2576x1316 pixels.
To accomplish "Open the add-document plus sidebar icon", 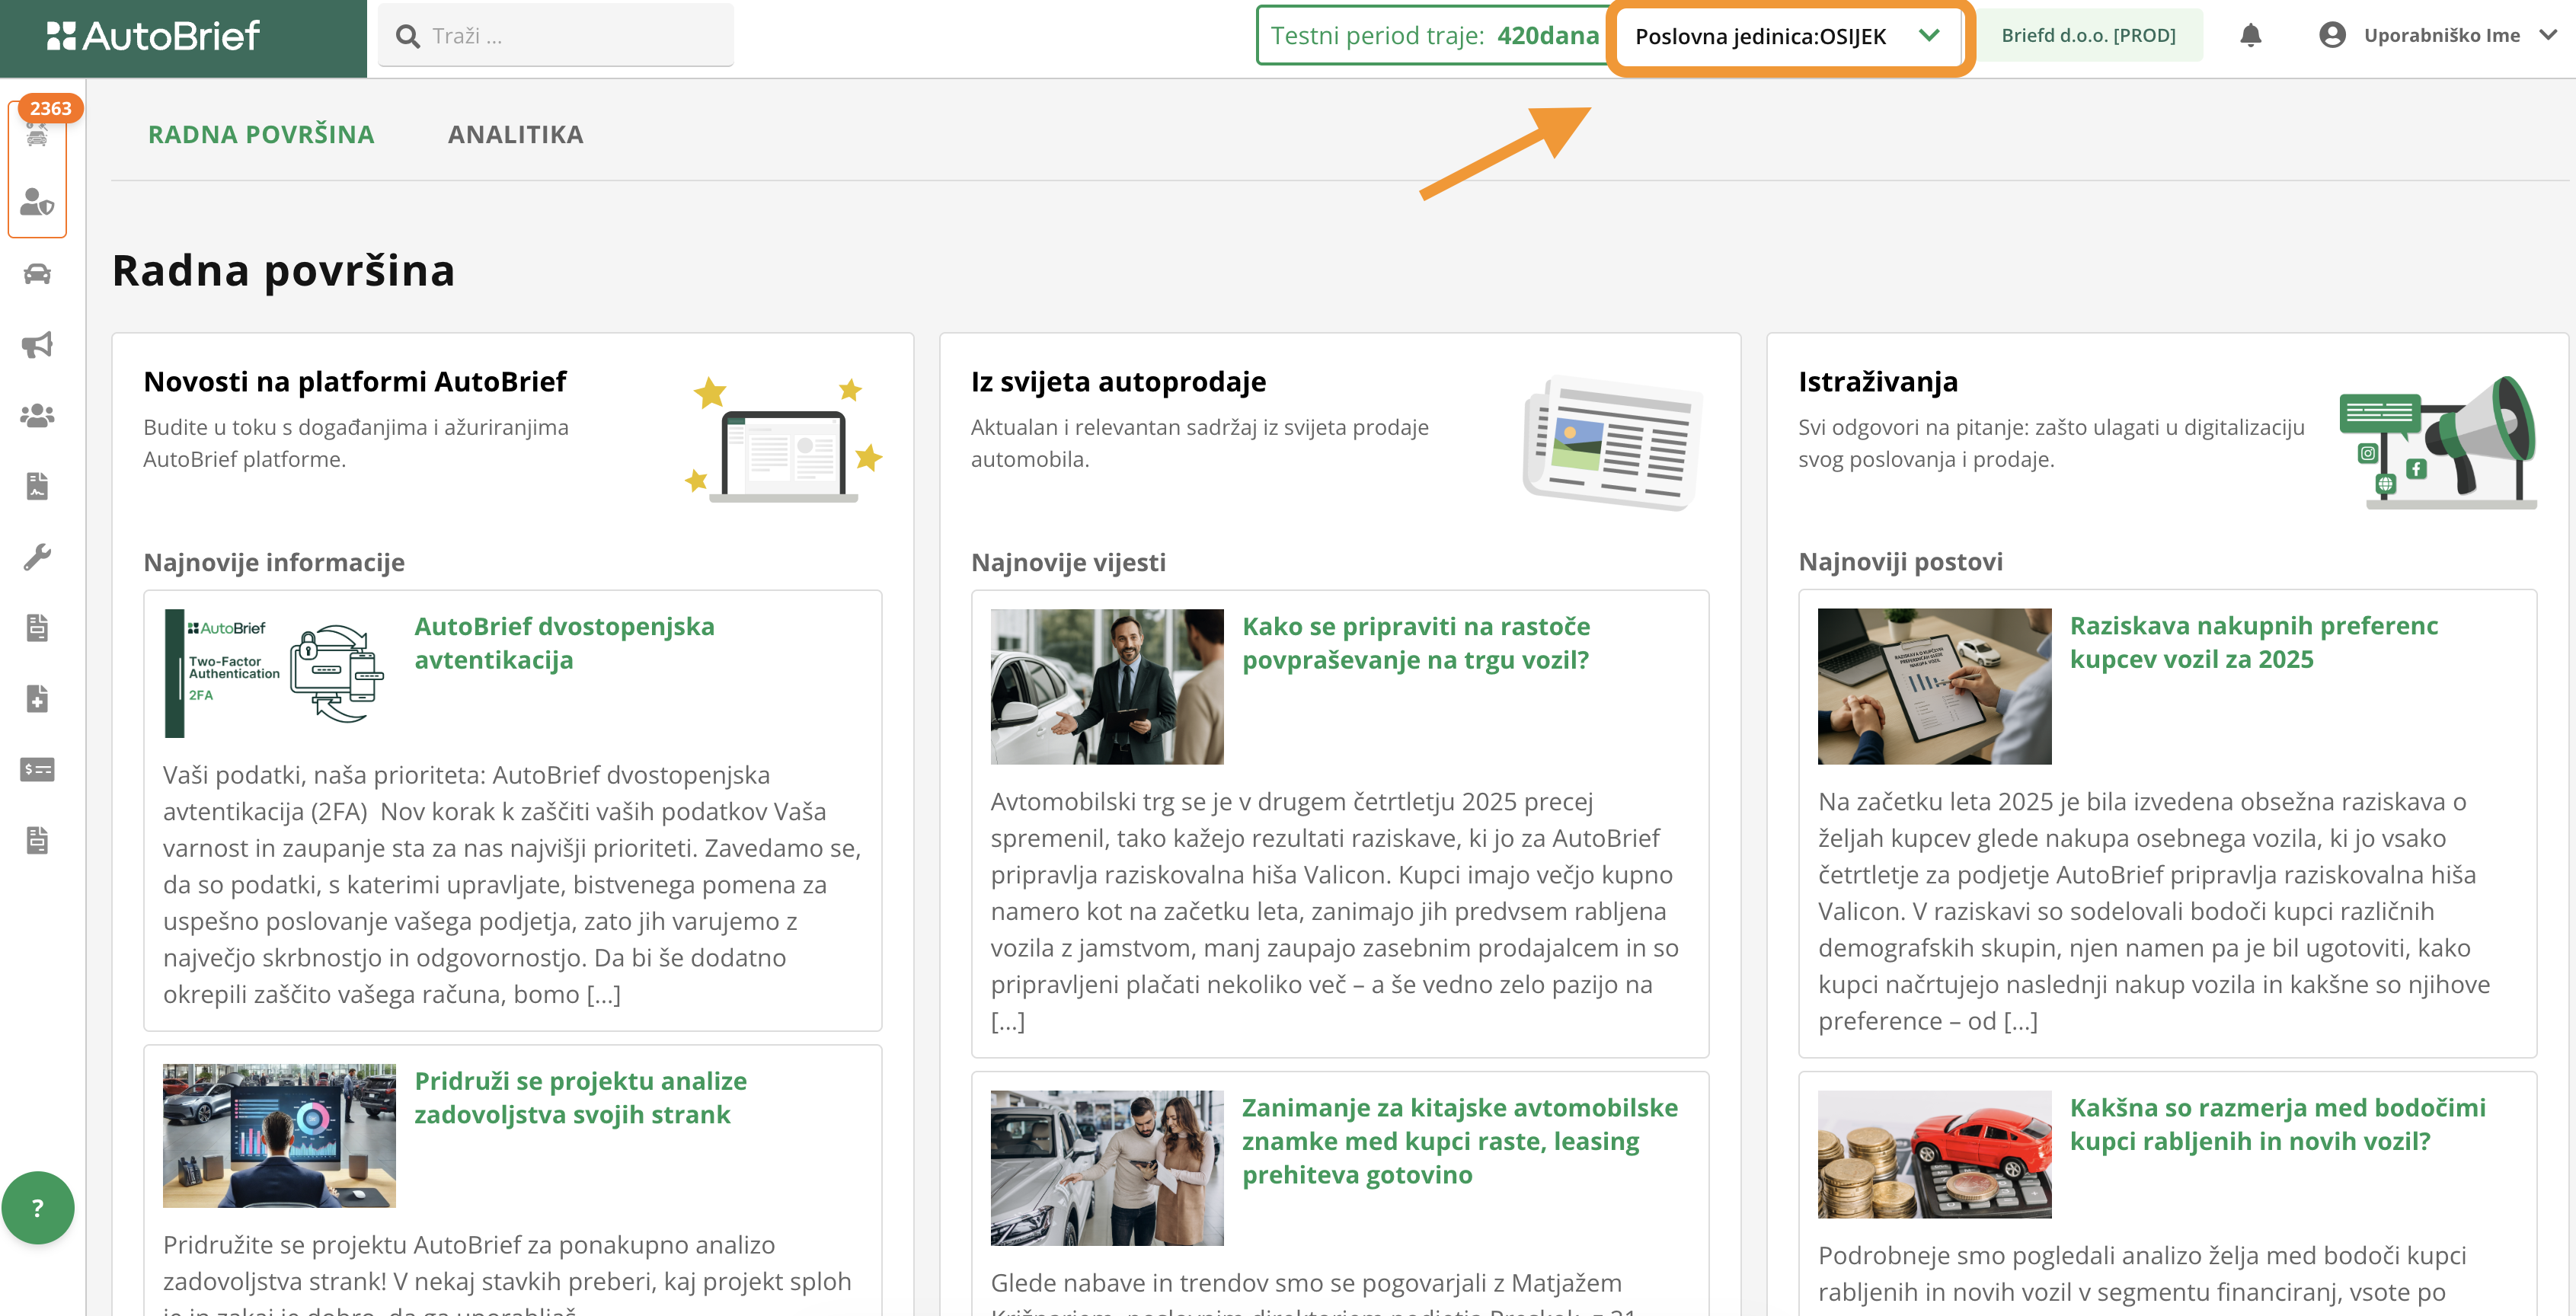I will tap(37, 698).
